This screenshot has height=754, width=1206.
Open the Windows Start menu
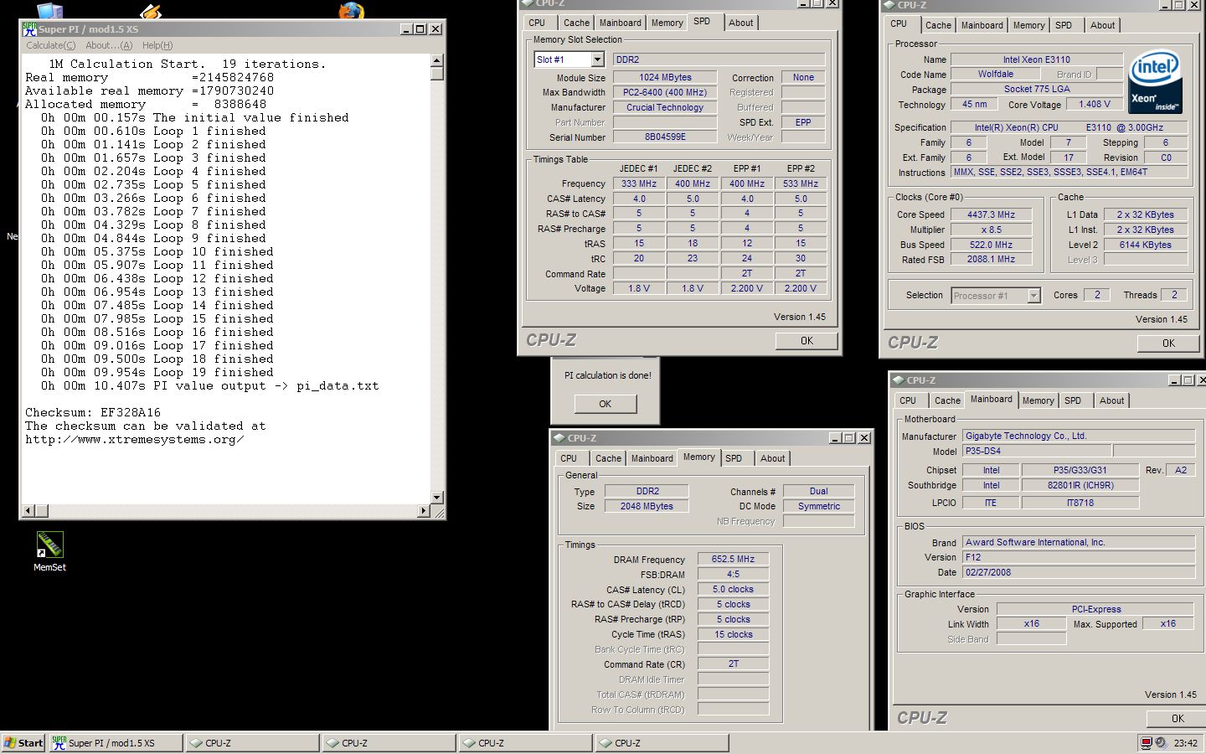click(23, 743)
